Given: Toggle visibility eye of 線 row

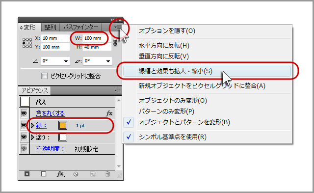Looking at the screenshot, I should tap(24, 125).
